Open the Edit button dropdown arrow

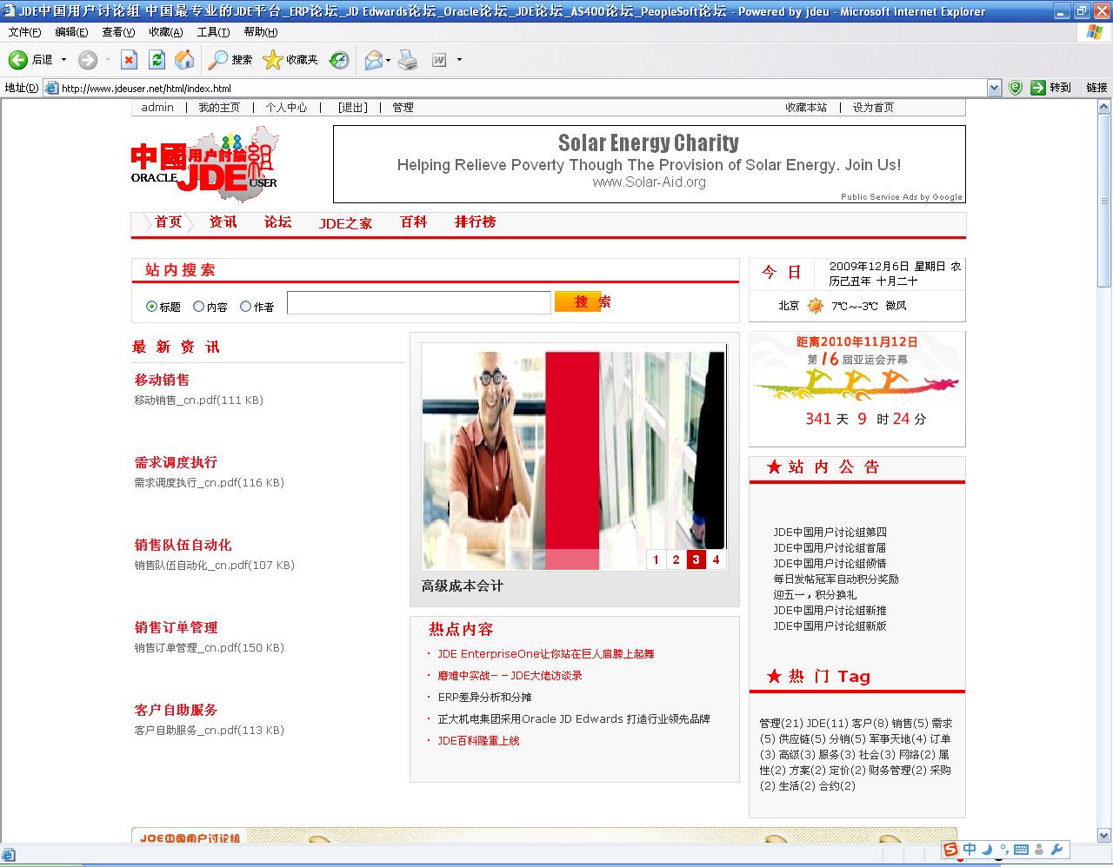pyautogui.click(x=459, y=60)
